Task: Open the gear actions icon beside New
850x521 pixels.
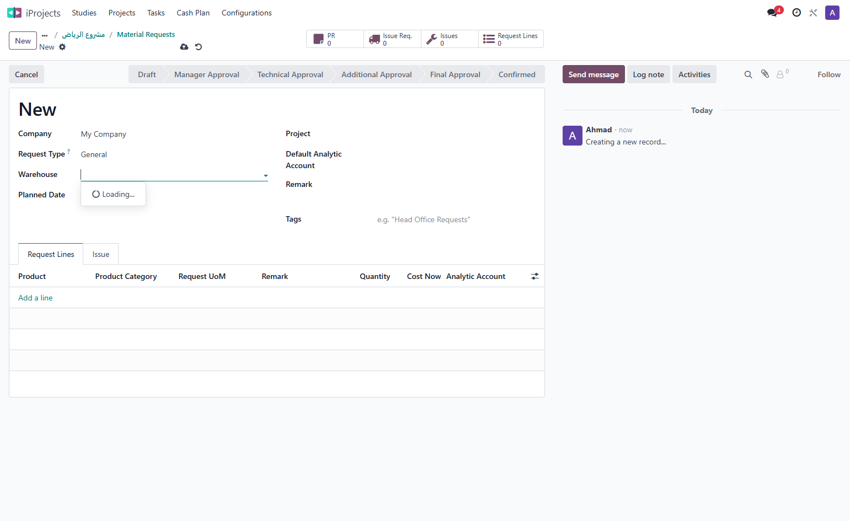Action: click(62, 47)
